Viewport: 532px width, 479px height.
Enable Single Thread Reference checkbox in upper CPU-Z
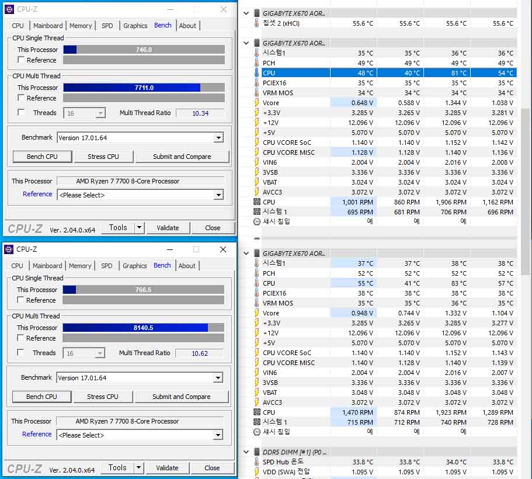pyautogui.click(x=21, y=60)
